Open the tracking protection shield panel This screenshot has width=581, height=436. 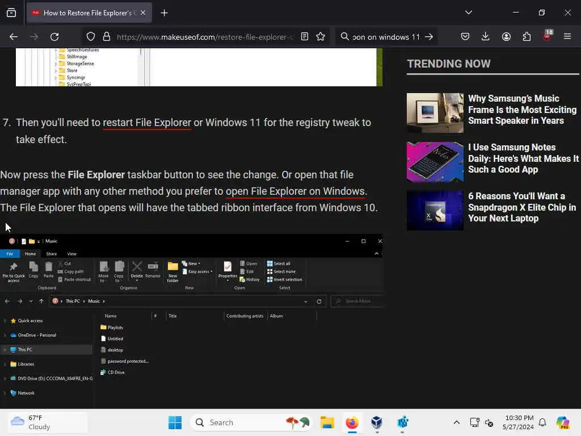point(91,37)
